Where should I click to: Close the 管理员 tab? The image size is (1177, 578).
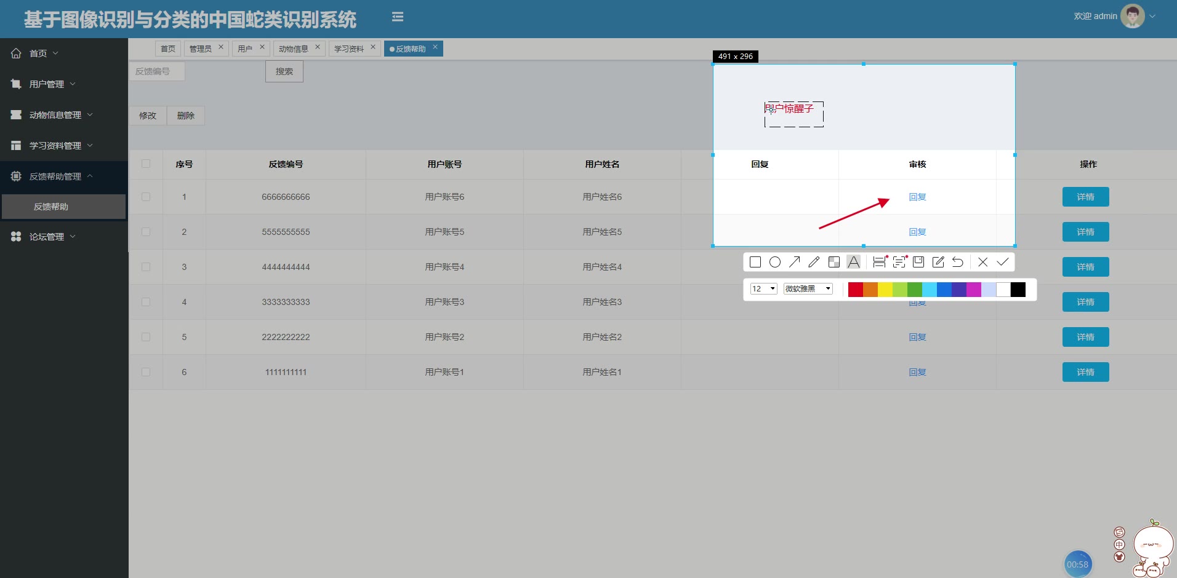pos(221,47)
